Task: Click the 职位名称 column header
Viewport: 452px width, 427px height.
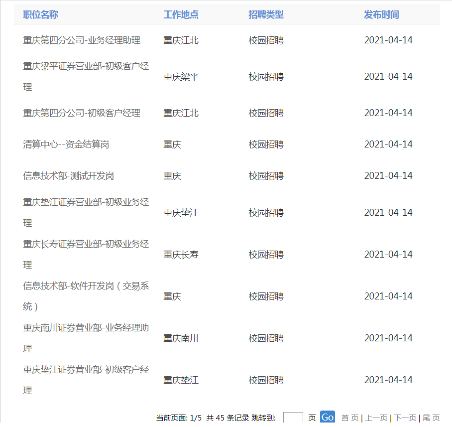Action: 41,15
